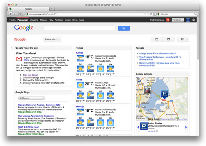The height and width of the screenshot is (146, 206).
Task: Click the blue Google search magnifier button
Action: click(124, 28)
